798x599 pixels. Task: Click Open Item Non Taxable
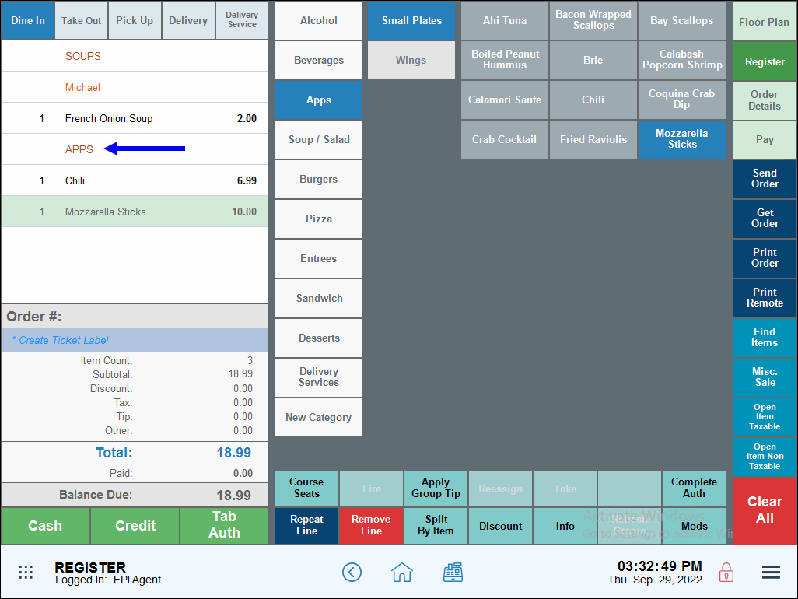pos(765,457)
